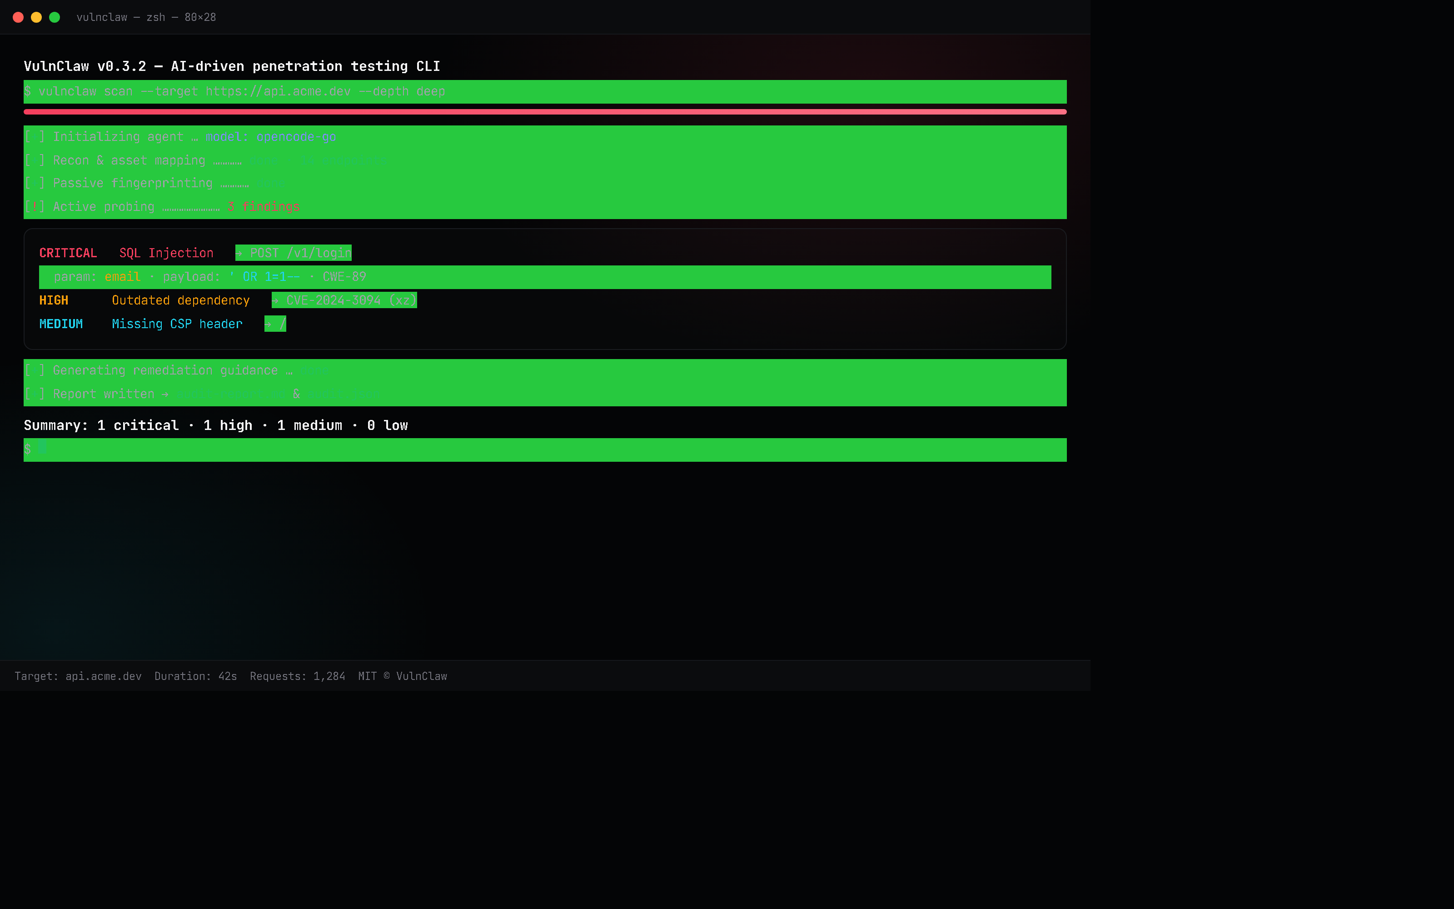Click the HIGH severity label
The image size is (1454, 909).
[x=54, y=300]
